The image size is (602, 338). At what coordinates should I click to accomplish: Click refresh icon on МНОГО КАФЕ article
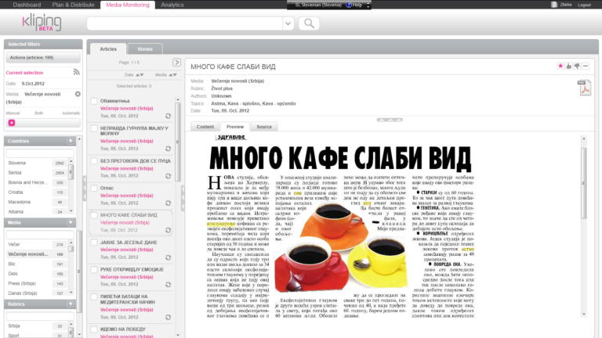[x=169, y=230]
